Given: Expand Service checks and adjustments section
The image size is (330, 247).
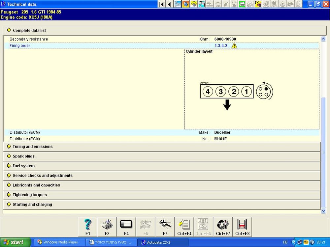Looking at the screenshot, I should (x=162, y=176).
